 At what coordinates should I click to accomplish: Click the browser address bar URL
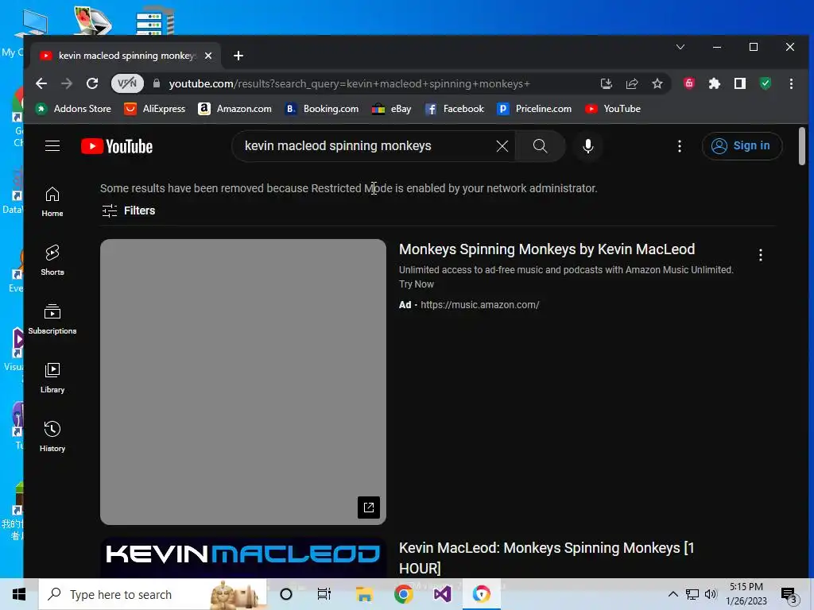click(x=349, y=83)
